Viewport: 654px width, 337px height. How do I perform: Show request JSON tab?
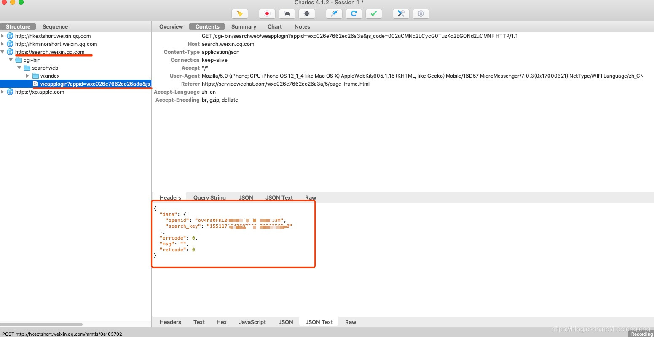246,197
